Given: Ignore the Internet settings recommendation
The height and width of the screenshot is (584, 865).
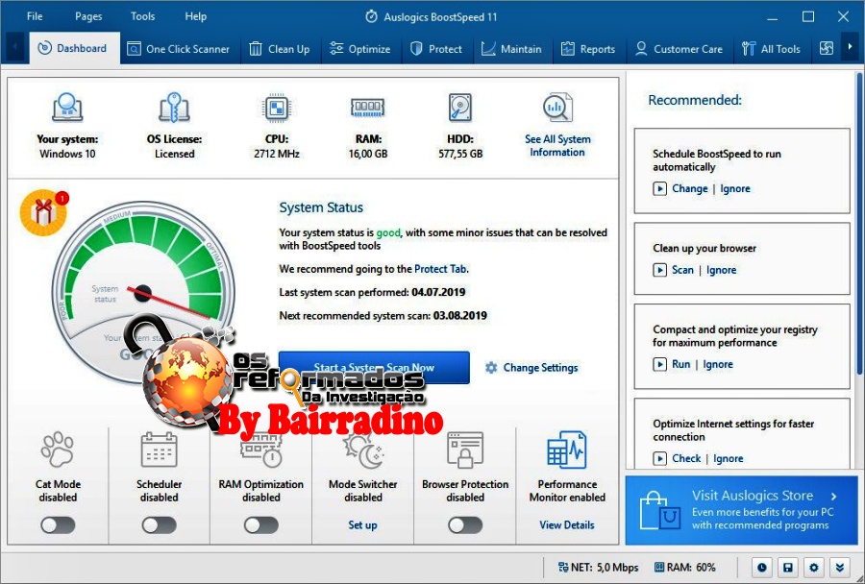Looking at the screenshot, I should coord(728,458).
